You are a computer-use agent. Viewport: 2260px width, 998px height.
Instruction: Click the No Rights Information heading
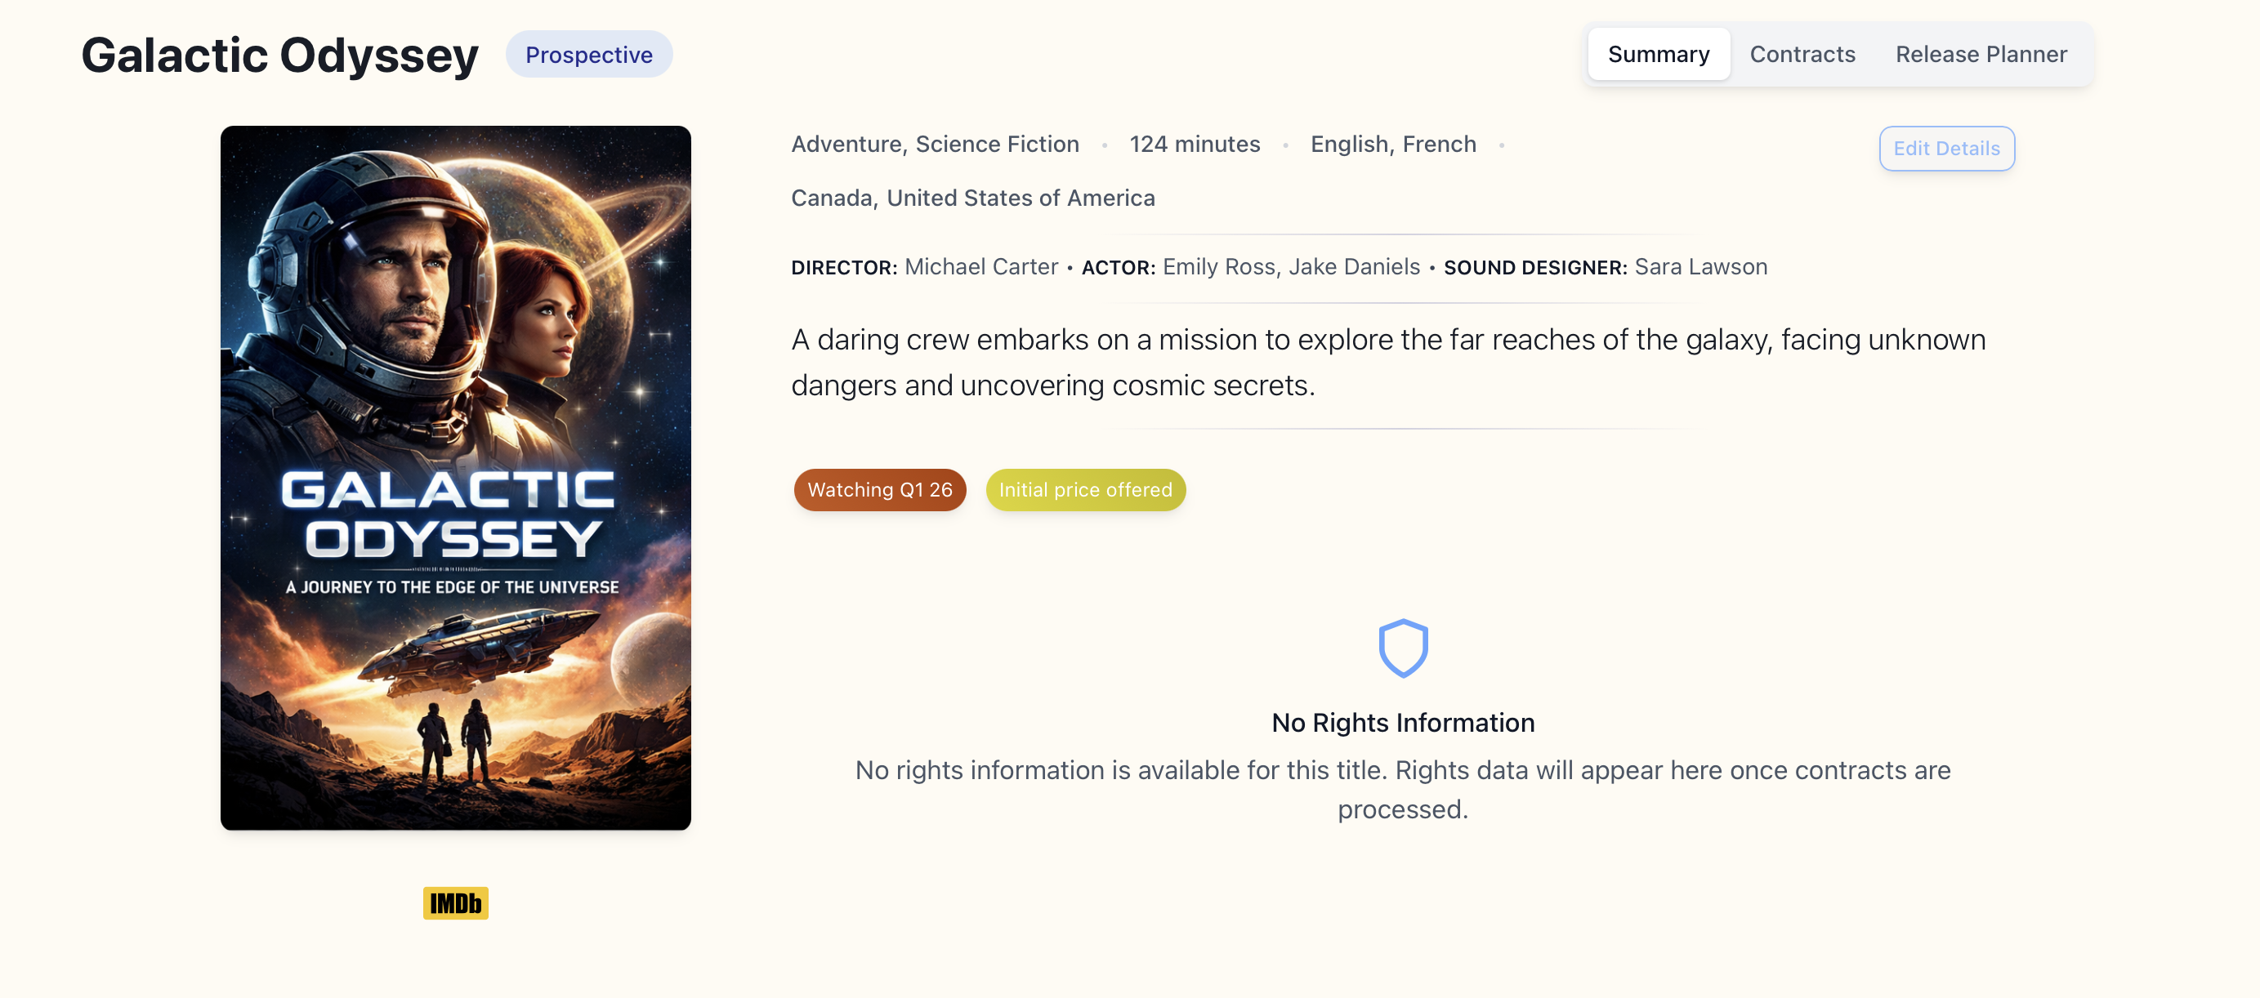(x=1402, y=723)
